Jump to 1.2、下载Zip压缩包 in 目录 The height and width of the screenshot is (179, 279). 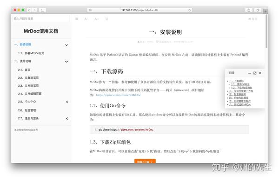pyautogui.click(x=242, y=88)
